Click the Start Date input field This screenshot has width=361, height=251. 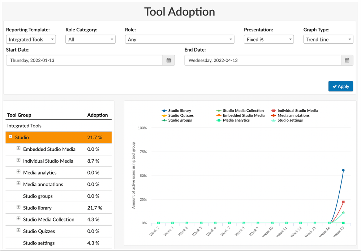pyautogui.click(x=84, y=60)
